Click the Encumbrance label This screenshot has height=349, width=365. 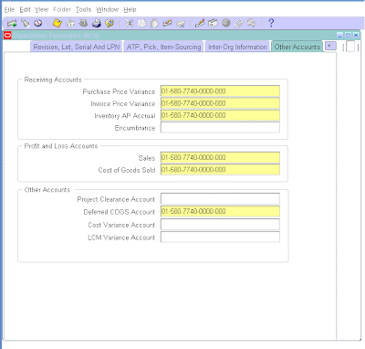coord(135,128)
